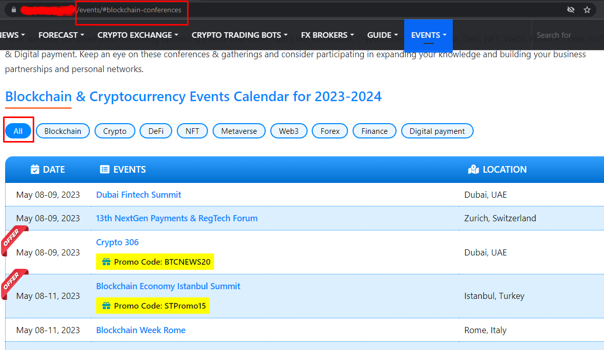Click the DATE column header

pos(48,170)
